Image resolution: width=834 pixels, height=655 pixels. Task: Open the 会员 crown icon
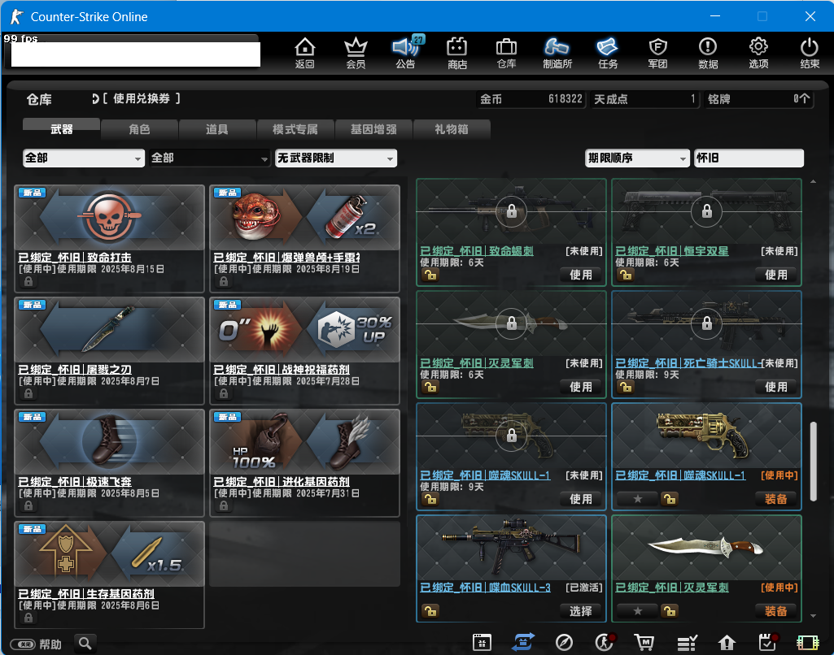356,53
